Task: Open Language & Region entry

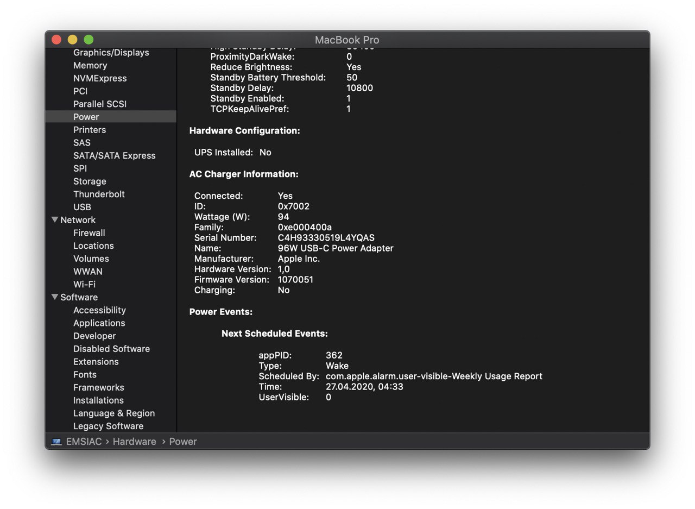Action: click(114, 413)
